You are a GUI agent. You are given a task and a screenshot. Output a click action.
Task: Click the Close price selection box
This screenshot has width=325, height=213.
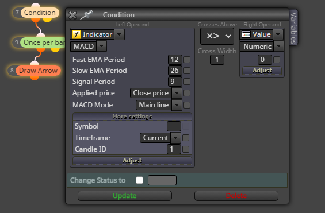[151, 93]
